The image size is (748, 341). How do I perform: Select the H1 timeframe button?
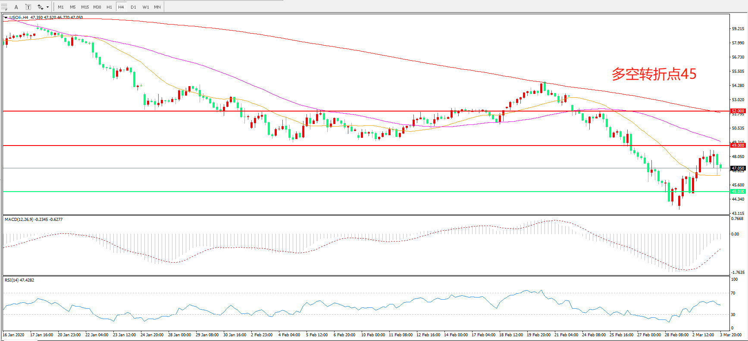click(x=109, y=7)
